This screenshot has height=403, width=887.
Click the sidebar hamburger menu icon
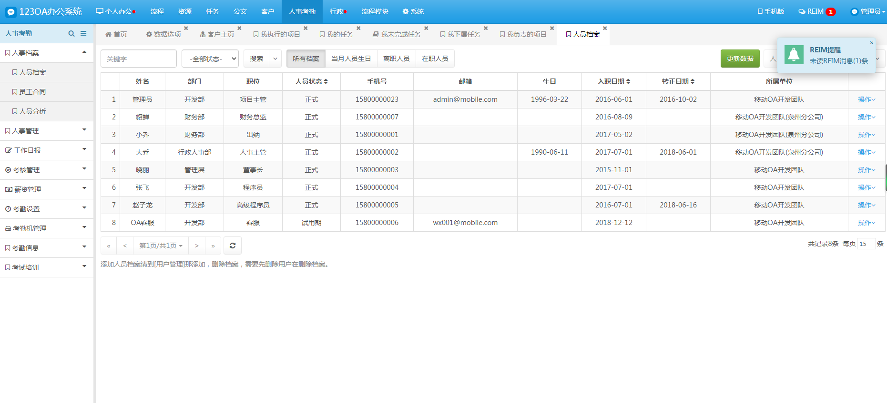point(83,33)
